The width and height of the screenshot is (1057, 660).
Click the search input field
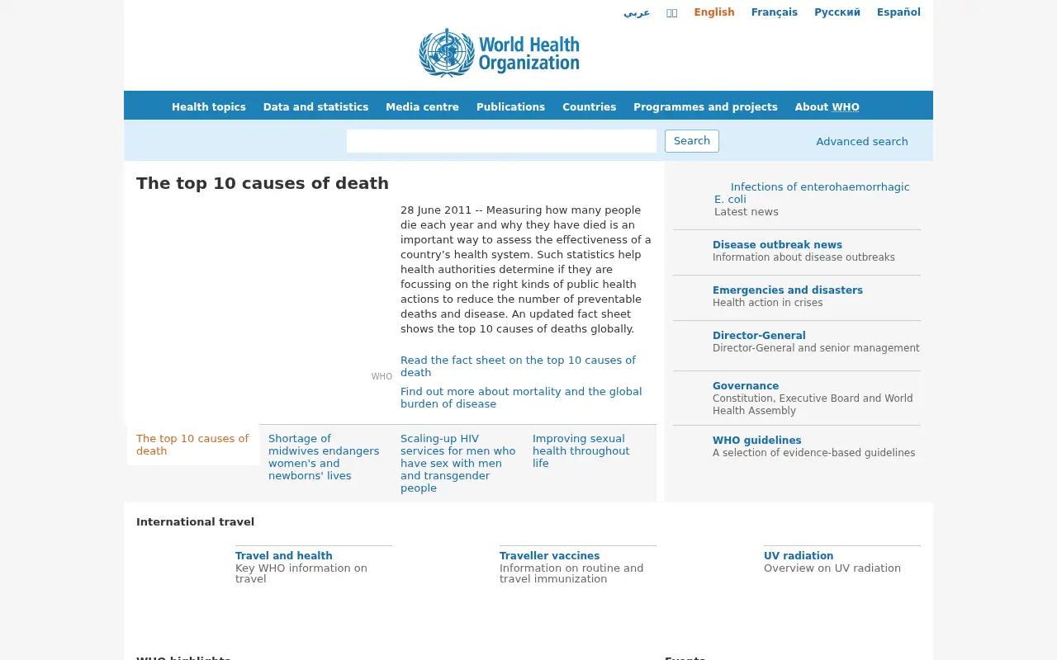pos(501,141)
